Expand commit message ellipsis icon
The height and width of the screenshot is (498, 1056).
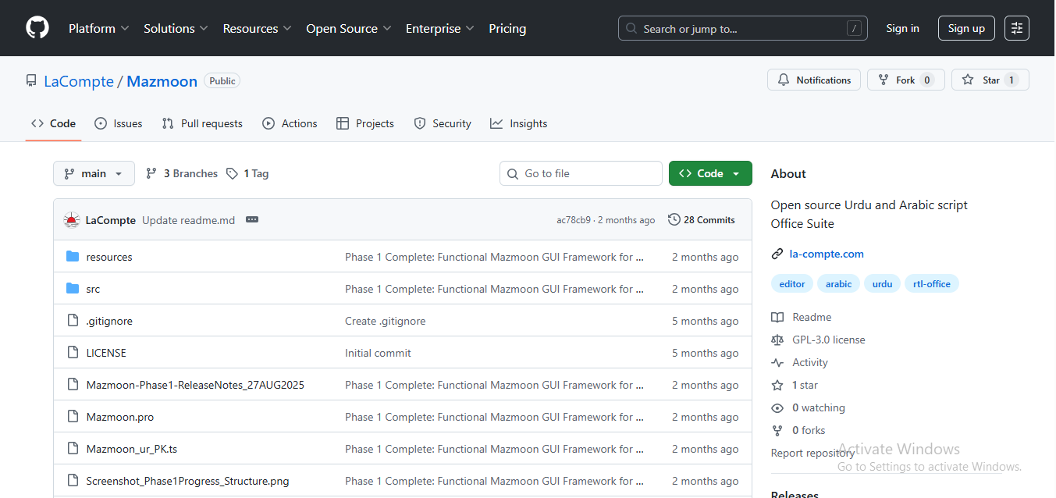(251, 220)
